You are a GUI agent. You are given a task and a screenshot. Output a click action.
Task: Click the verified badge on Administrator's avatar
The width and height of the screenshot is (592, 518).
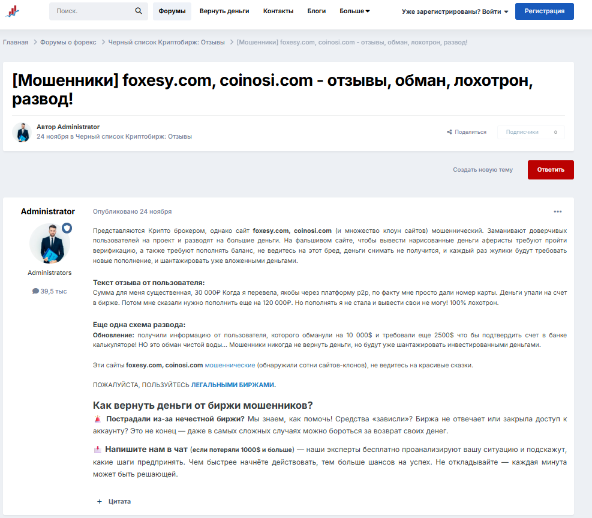click(67, 228)
